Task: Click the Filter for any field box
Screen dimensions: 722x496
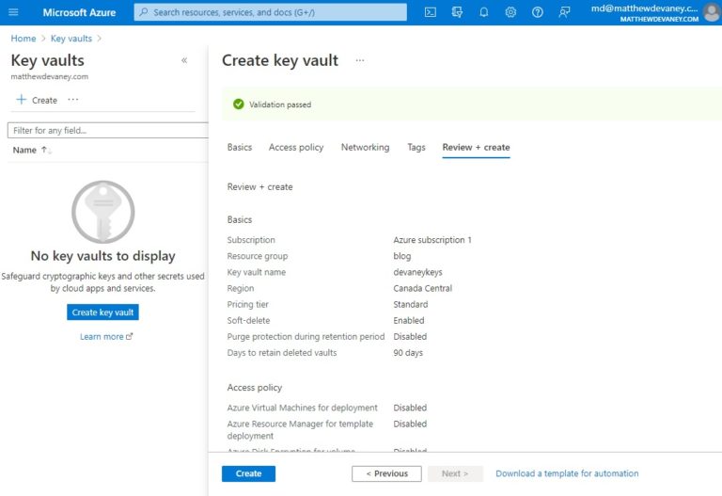Action: point(108,131)
